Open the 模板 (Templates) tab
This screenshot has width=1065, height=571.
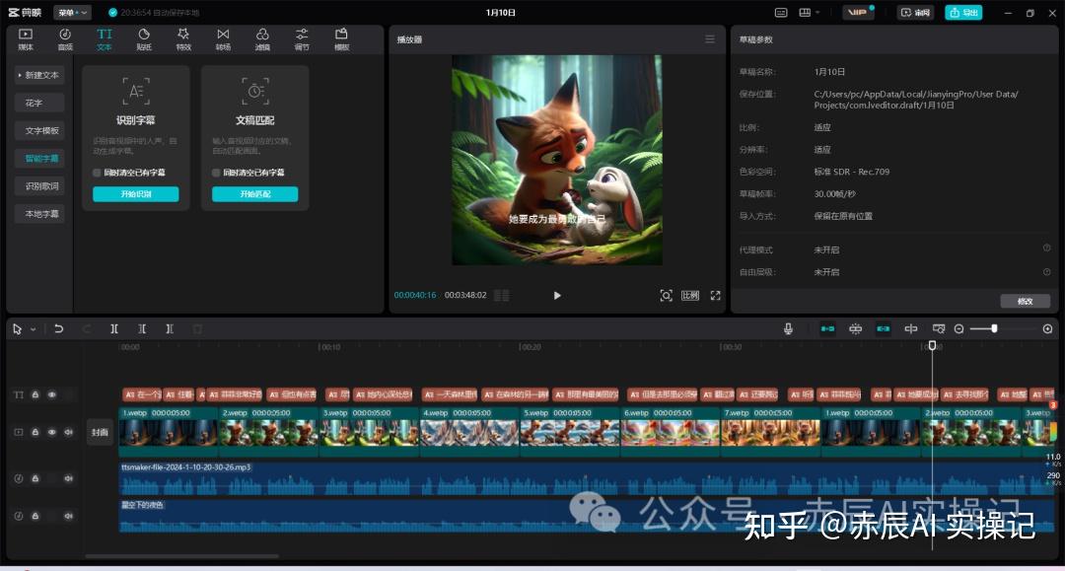pyautogui.click(x=341, y=39)
